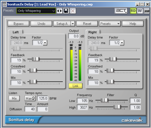Screen dimensions: 151x128
Task: Click the Right Crossfeed 10 percent field
Action: pyautogui.click(x=93, y=72)
